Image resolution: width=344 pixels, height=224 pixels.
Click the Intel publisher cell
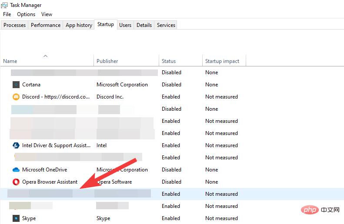(x=101, y=145)
